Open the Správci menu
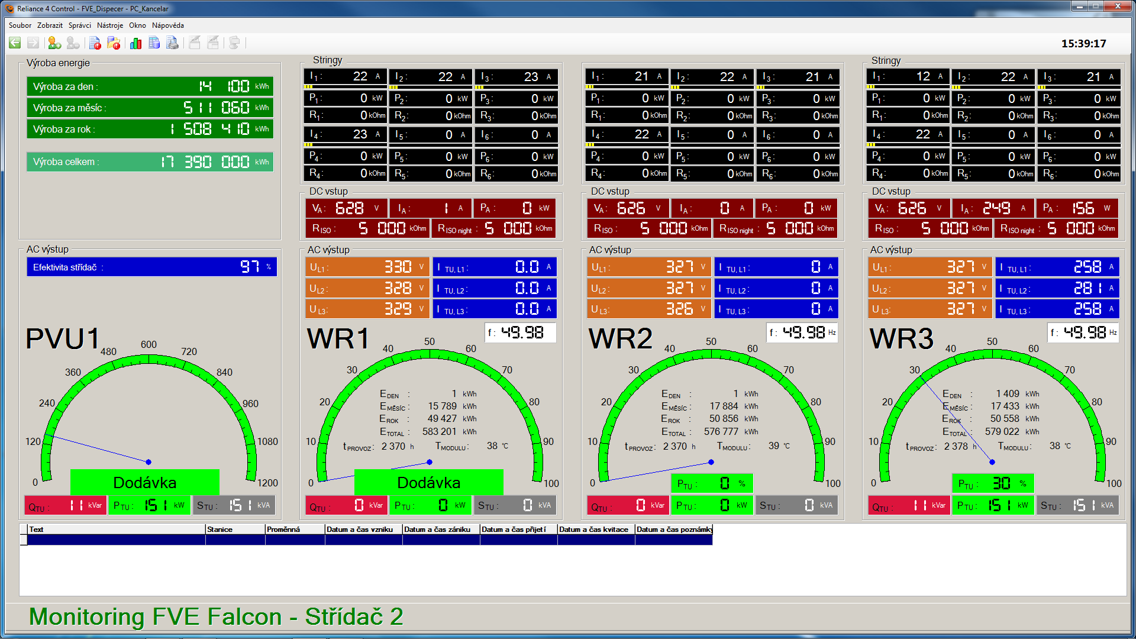The height and width of the screenshot is (639, 1136). coord(80,25)
